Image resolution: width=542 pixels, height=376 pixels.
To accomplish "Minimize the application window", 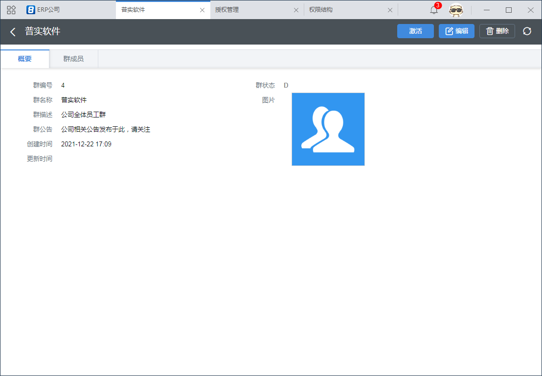I will point(487,10).
